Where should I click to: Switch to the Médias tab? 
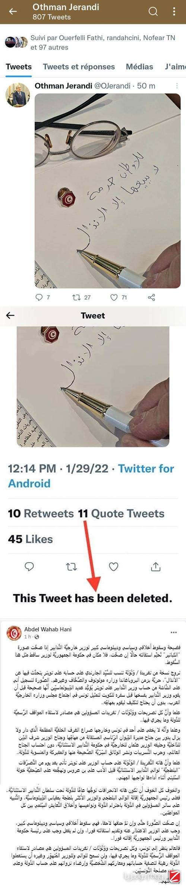(x=139, y=67)
